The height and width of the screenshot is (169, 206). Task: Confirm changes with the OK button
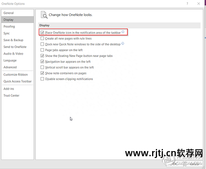coord(175,164)
